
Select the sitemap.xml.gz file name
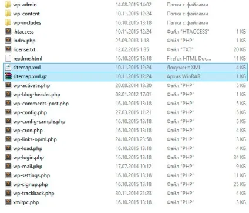click(x=30, y=76)
